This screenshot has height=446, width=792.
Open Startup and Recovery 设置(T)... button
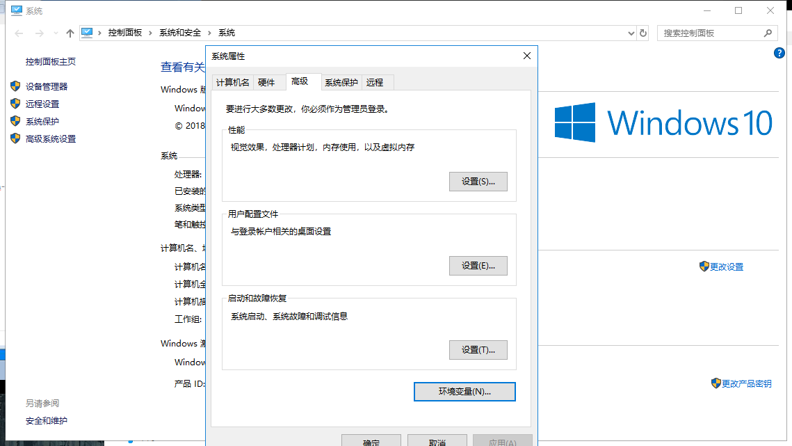coord(478,350)
